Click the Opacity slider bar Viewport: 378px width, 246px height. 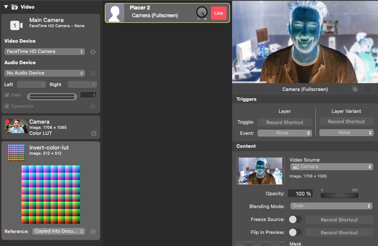click(x=339, y=196)
